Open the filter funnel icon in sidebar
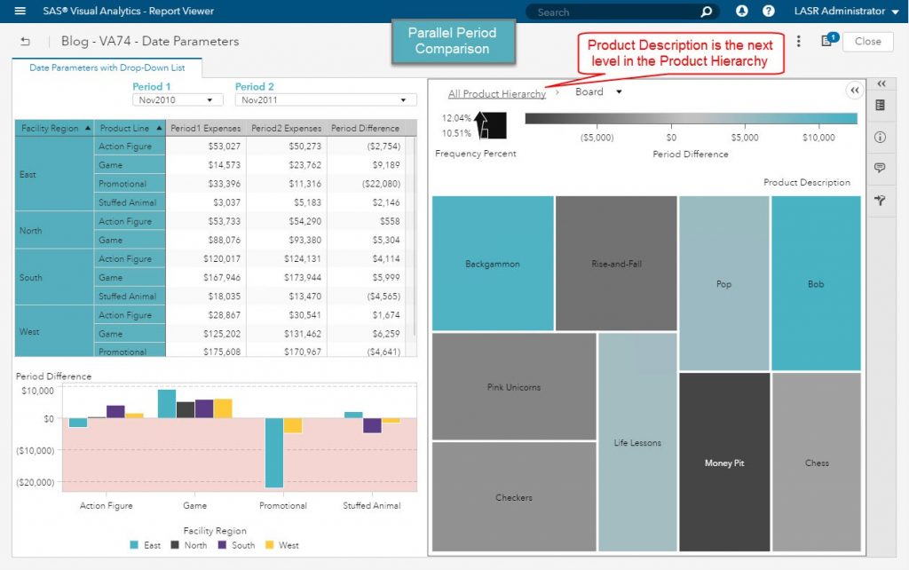Viewport: 909px width, 570px height. point(881,201)
